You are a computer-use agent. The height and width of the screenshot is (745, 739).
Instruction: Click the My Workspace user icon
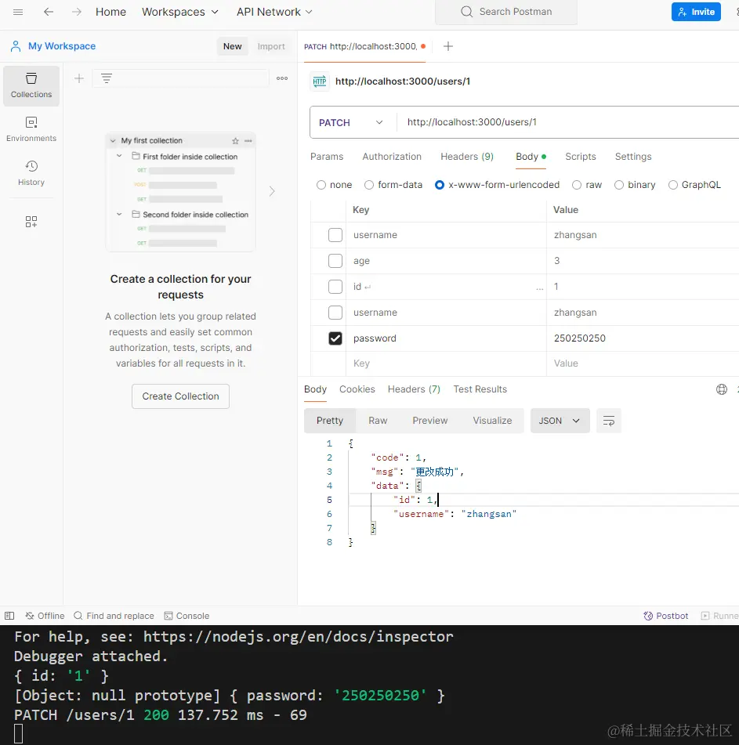tap(16, 46)
